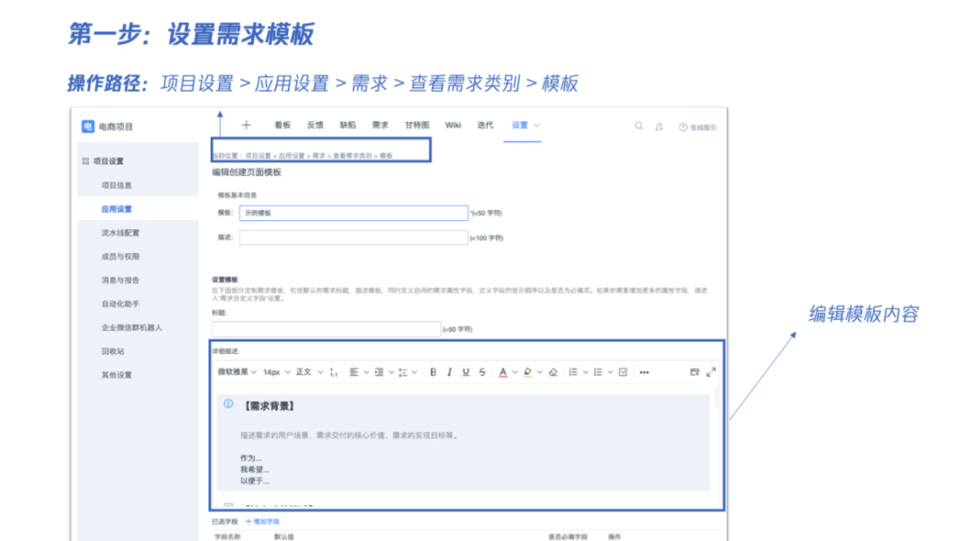
Task: Select the checkbox list icon in editor
Action: 622,371
